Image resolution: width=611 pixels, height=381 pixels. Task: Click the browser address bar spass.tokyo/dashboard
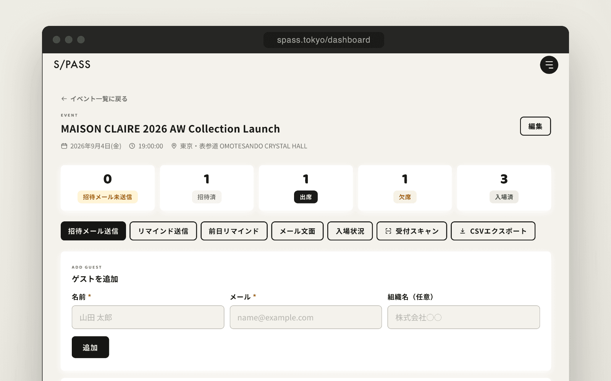point(324,40)
